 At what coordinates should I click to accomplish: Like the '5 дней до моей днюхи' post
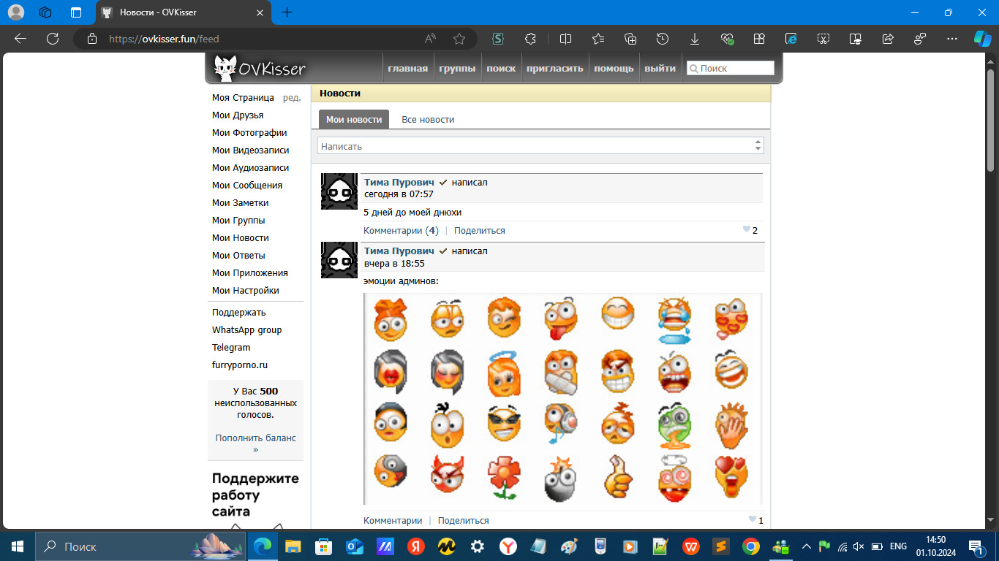click(x=747, y=230)
